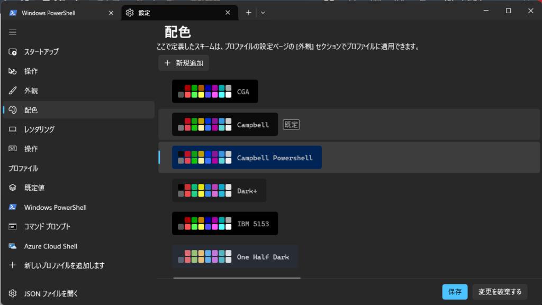Open the Azure Cloud Shell profile
The height and width of the screenshot is (305, 542).
point(78,246)
